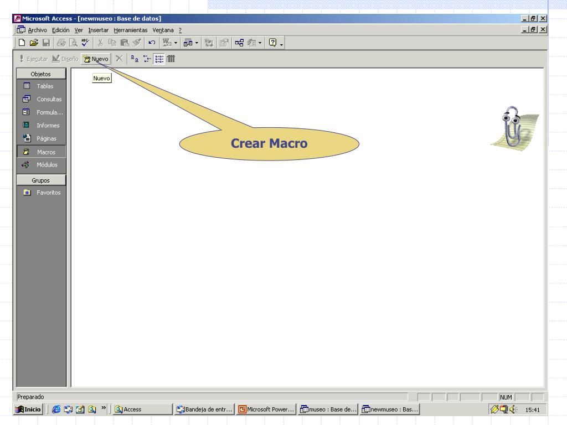Expand the New Object dropdown arrow
Screen dimensions: 567x425
259,43
